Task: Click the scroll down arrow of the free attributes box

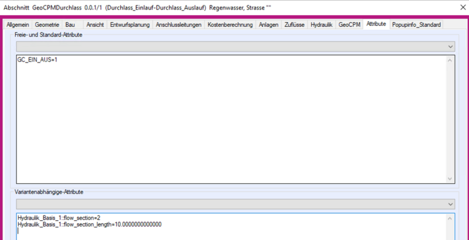Action: (450, 179)
